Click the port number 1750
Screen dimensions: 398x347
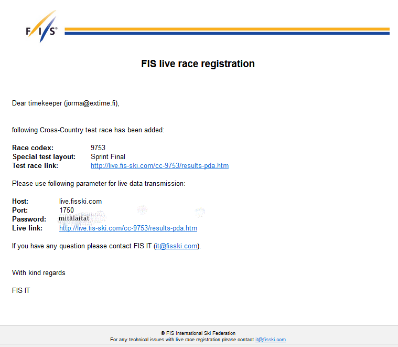[x=67, y=211]
